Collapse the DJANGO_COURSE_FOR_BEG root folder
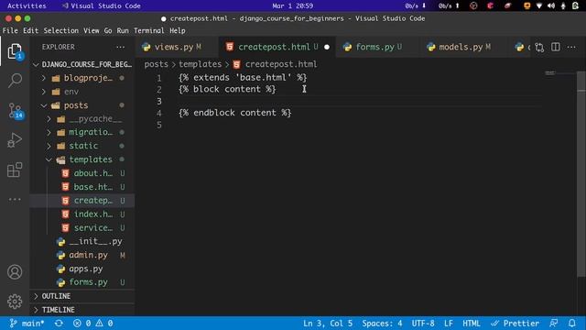The width and height of the screenshot is (586, 330). click(x=82, y=64)
